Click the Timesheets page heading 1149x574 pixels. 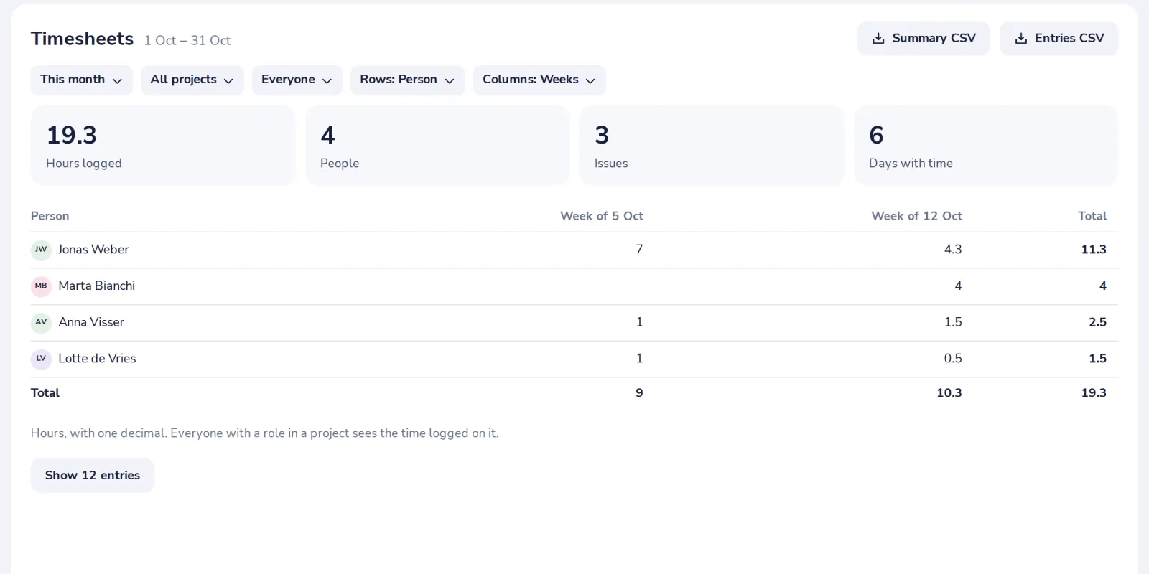coord(82,39)
